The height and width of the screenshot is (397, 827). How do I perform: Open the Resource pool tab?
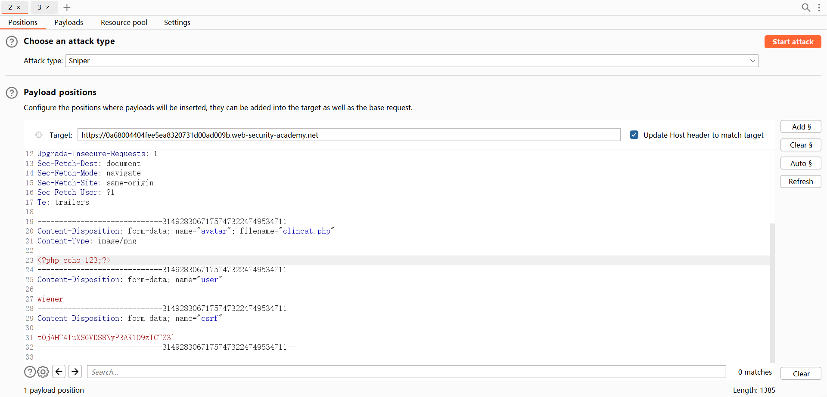pos(124,22)
